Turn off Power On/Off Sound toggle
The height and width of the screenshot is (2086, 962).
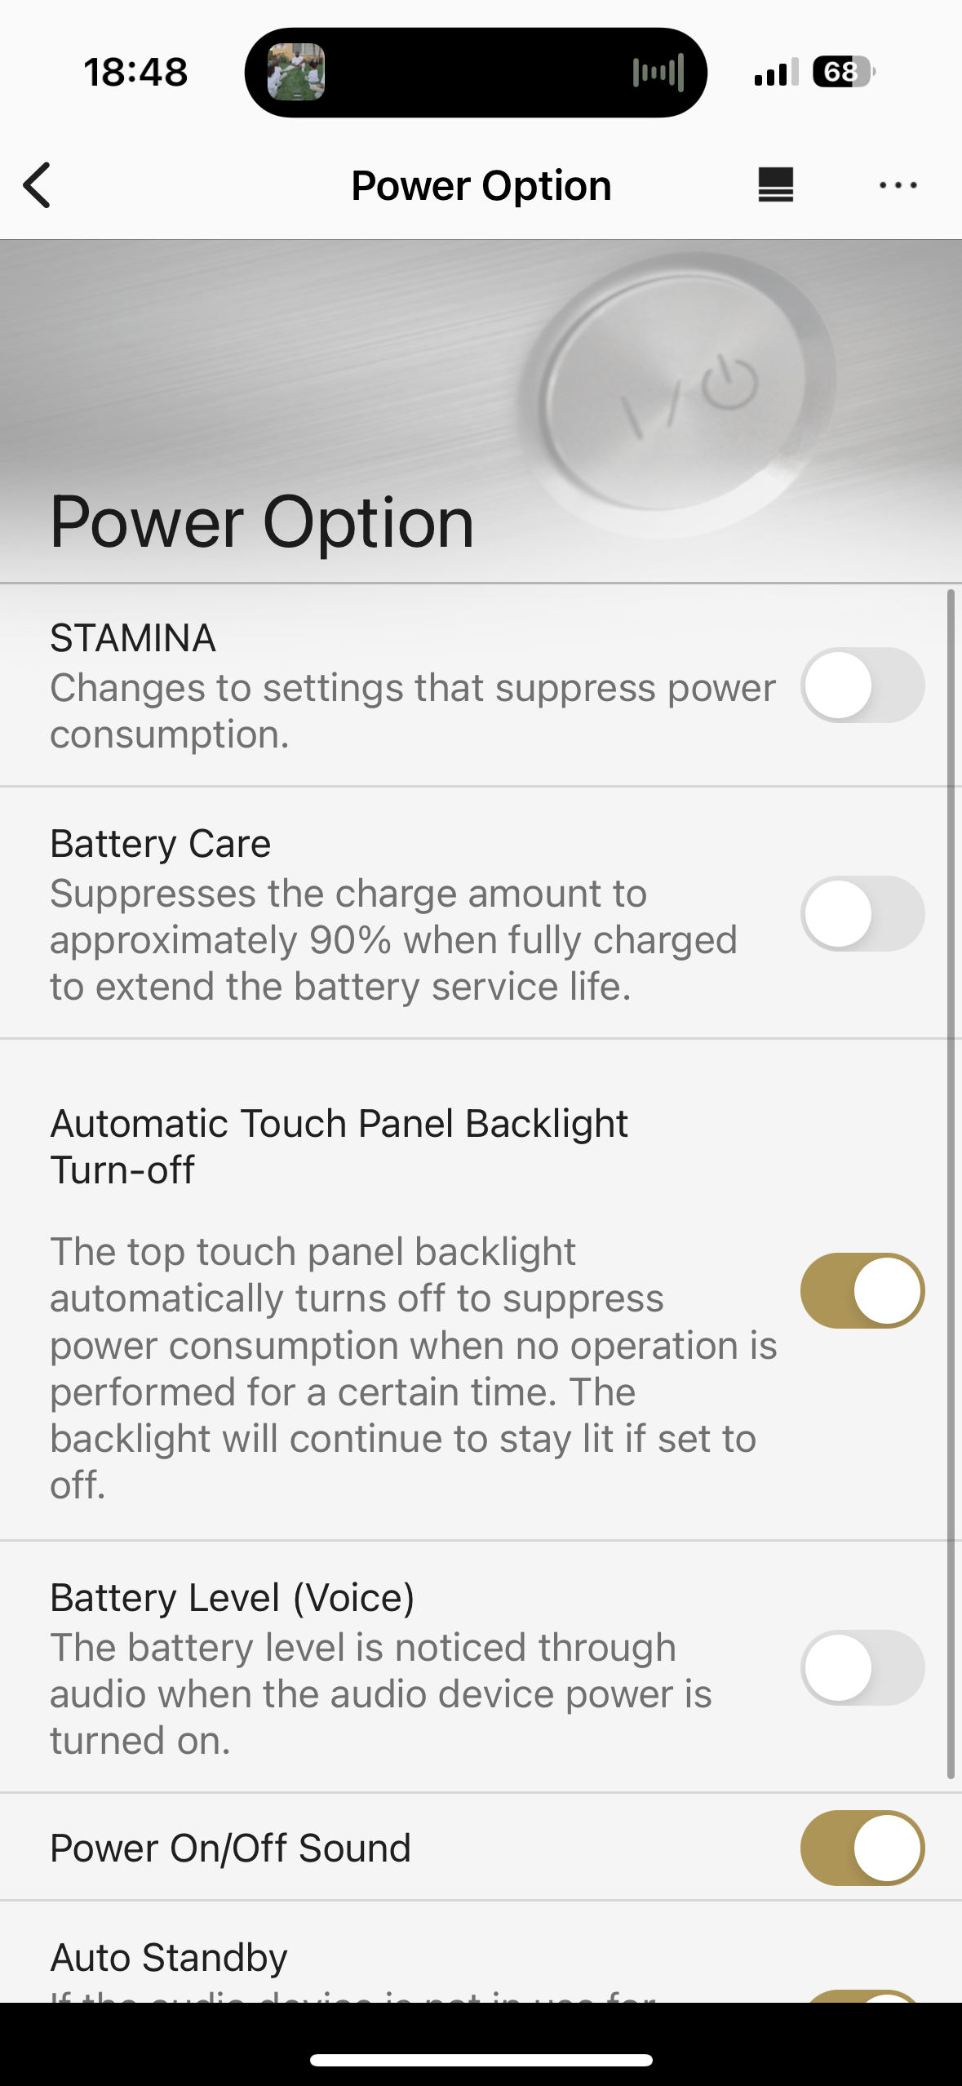pyautogui.click(x=862, y=1848)
